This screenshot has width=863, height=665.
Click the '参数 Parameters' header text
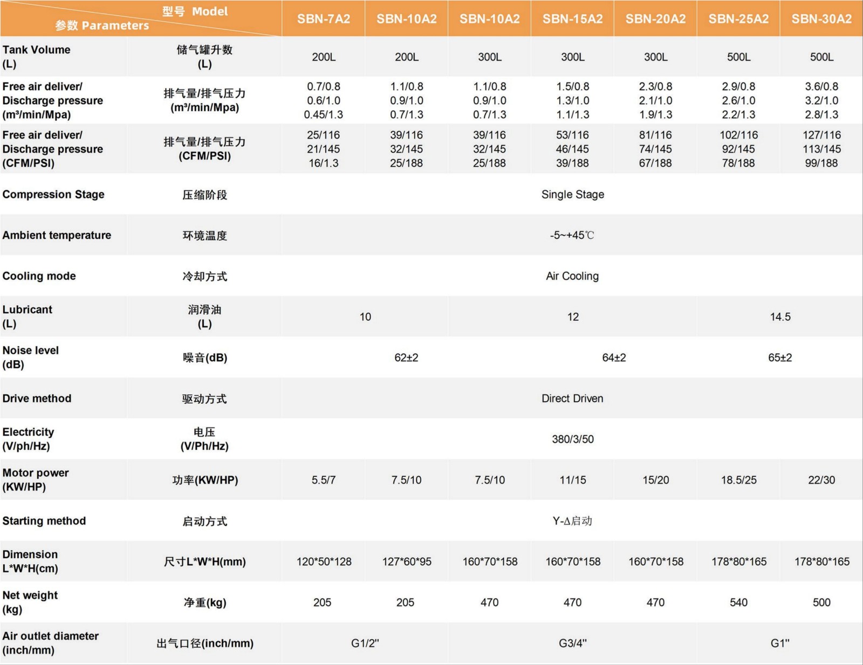click(x=102, y=25)
